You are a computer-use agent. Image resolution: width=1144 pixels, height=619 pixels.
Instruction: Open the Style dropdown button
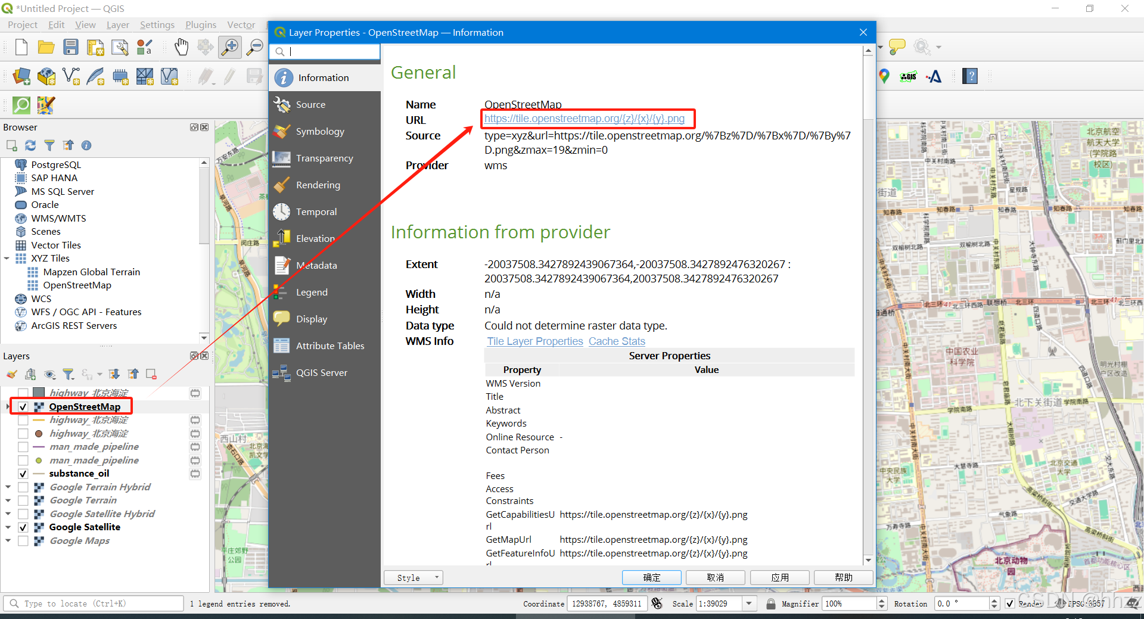(414, 578)
